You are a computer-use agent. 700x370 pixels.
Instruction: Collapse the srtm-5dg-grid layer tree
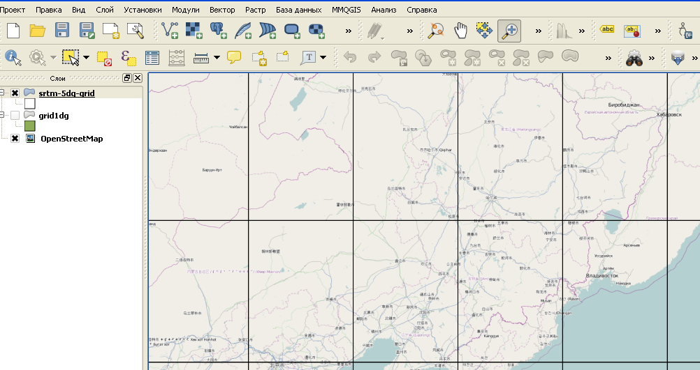click(x=2, y=93)
